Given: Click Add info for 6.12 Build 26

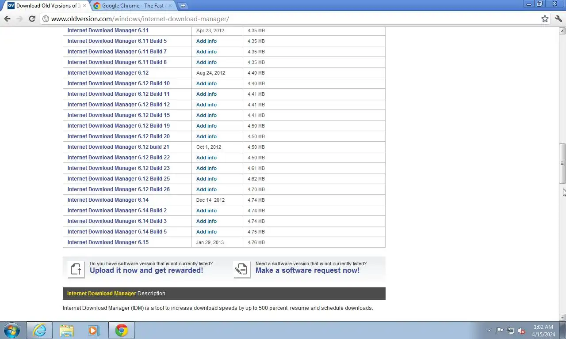Looking at the screenshot, I should pyautogui.click(x=207, y=189).
